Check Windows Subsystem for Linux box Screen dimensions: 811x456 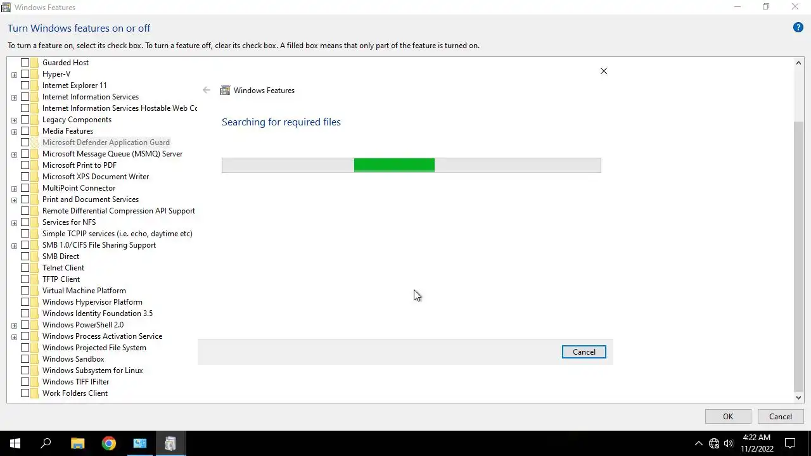(25, 370)
